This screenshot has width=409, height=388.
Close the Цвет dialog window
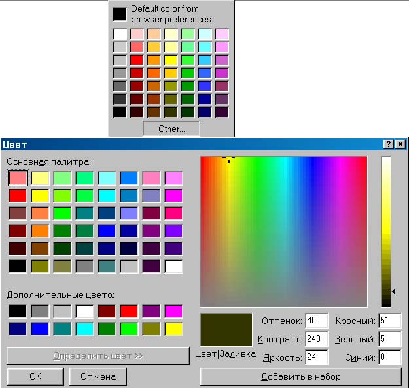click(400, 144)
